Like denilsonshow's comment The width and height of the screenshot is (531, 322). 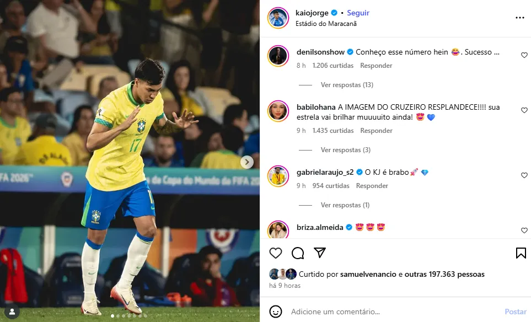coord(524,55)
